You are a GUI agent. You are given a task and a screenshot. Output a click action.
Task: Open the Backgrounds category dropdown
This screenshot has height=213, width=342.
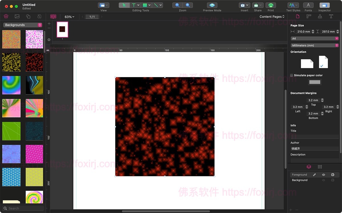tap(23, 25)
